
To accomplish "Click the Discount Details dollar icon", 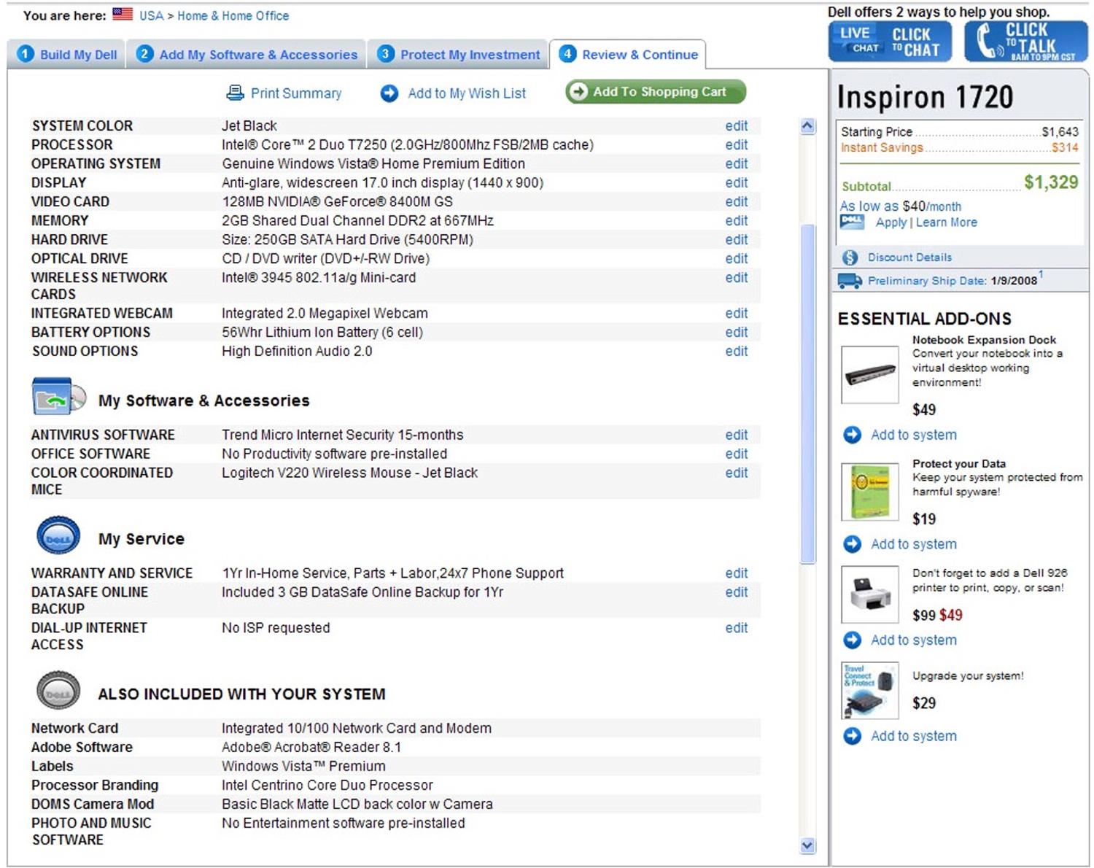I will pyautogui.click(x=850, y=257).
